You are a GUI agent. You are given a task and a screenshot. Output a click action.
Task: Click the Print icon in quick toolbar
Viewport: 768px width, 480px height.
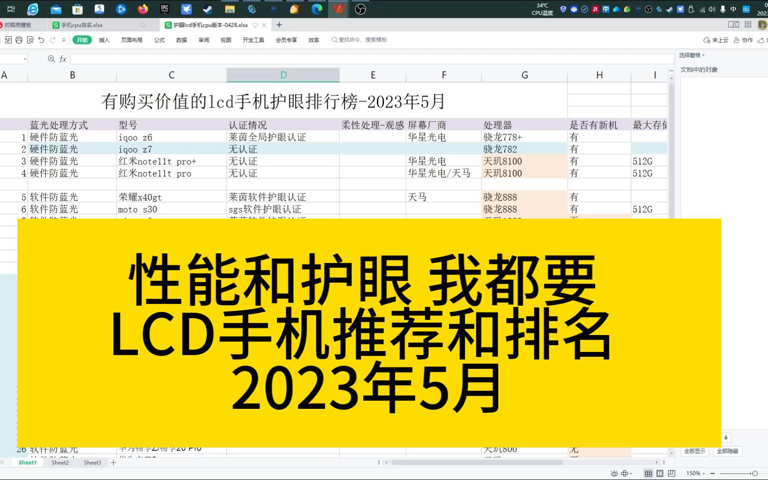click(x=19, y=40)
